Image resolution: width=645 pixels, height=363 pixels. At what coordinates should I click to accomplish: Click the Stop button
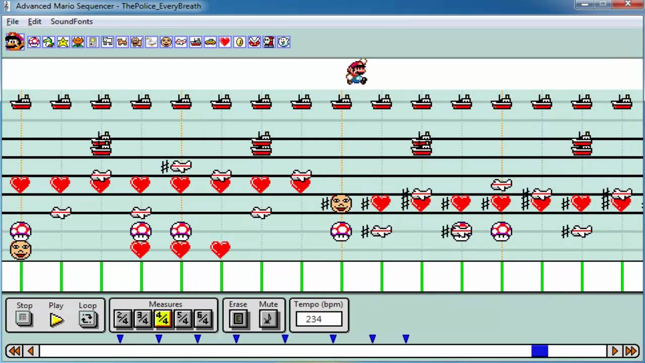24,319
